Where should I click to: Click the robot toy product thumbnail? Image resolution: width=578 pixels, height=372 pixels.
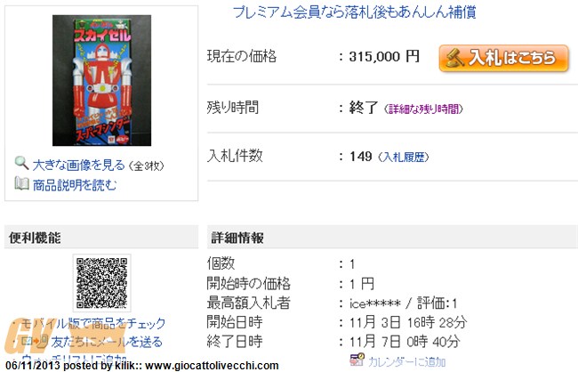click(x=101, y=80)
